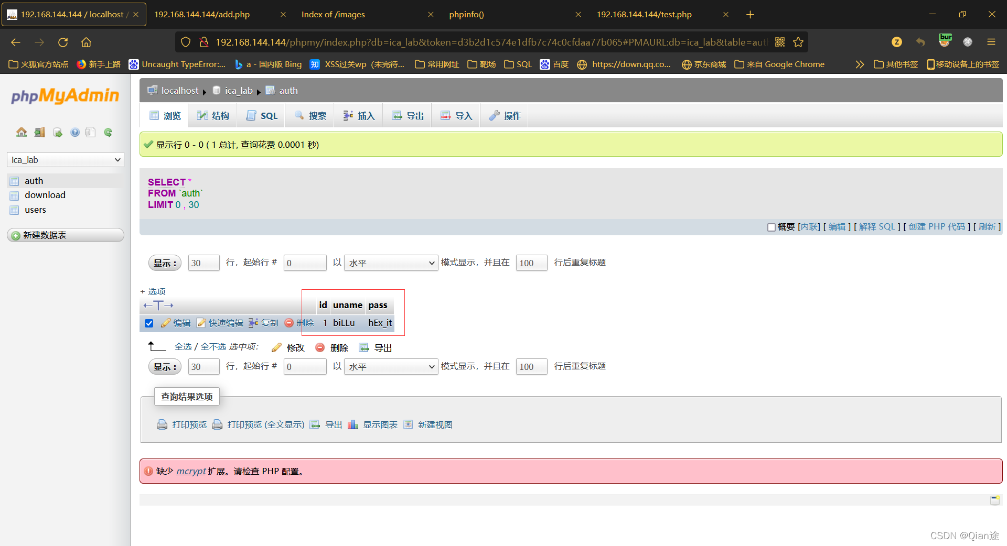Open the 火狐官方站点 bookmarks folder
Screen dimensions: 1007x546
pos(38,64)
